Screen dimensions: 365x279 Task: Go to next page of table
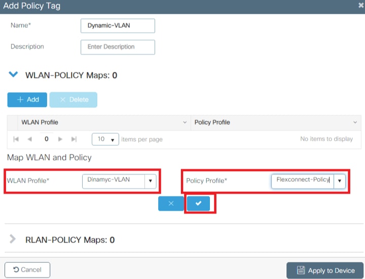click(60, 139)
